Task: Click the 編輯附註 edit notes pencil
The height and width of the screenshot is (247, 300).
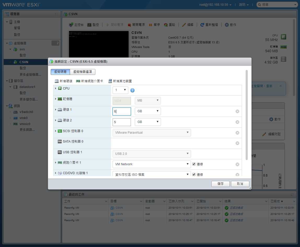Action: coord(264,134)
